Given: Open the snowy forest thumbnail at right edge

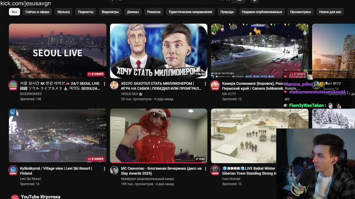Looking at the screenshot, I should click(x=333, y=118).
